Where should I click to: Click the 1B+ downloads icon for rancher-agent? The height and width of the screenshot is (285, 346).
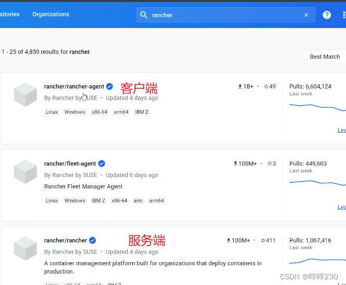pos(240,86)
